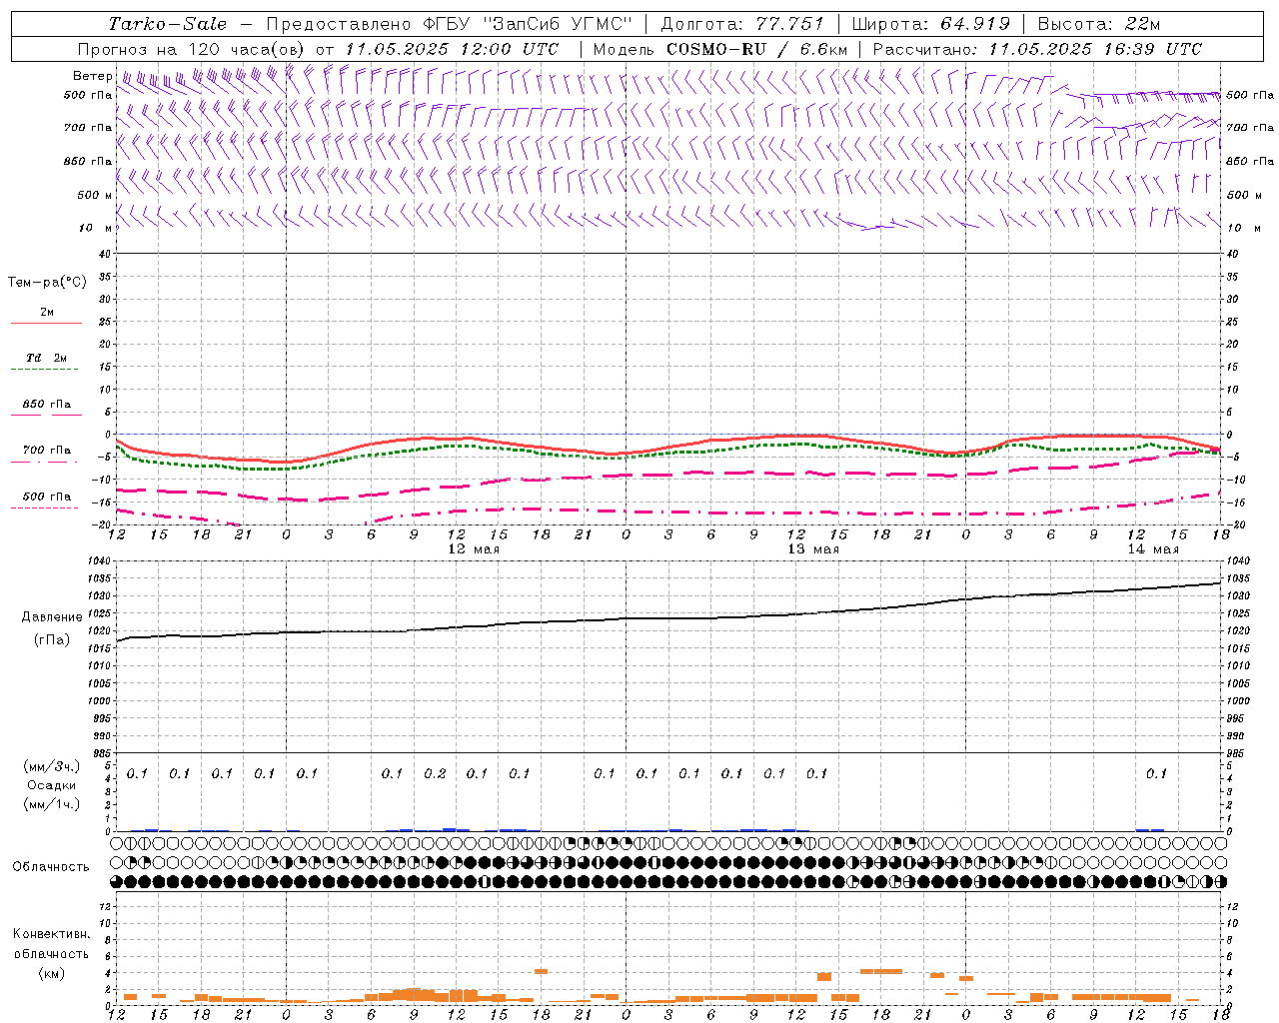Click the 0.2 precipitation value
The width and height of the screenshot is (1279, 1023).
click(x=435, y=773)
